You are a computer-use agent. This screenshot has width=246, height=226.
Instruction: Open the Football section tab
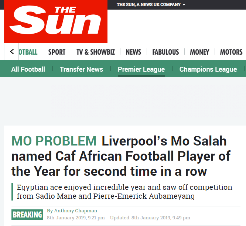[x=28, y=52]
